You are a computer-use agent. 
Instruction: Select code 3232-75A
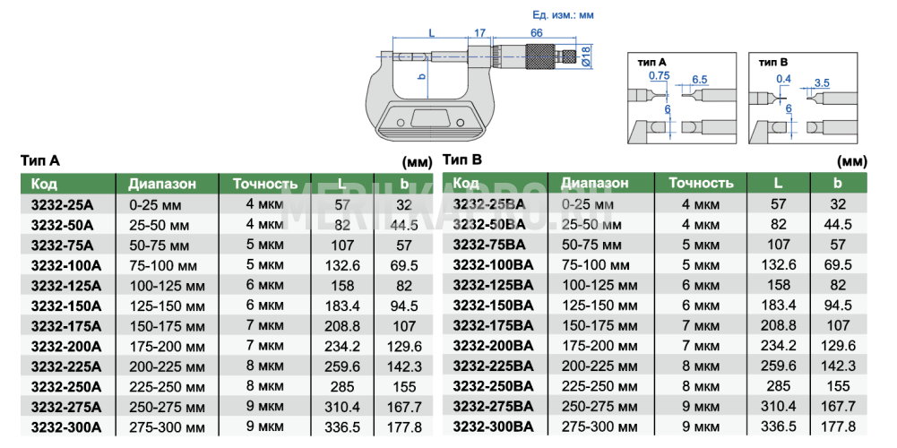[62, 246]
